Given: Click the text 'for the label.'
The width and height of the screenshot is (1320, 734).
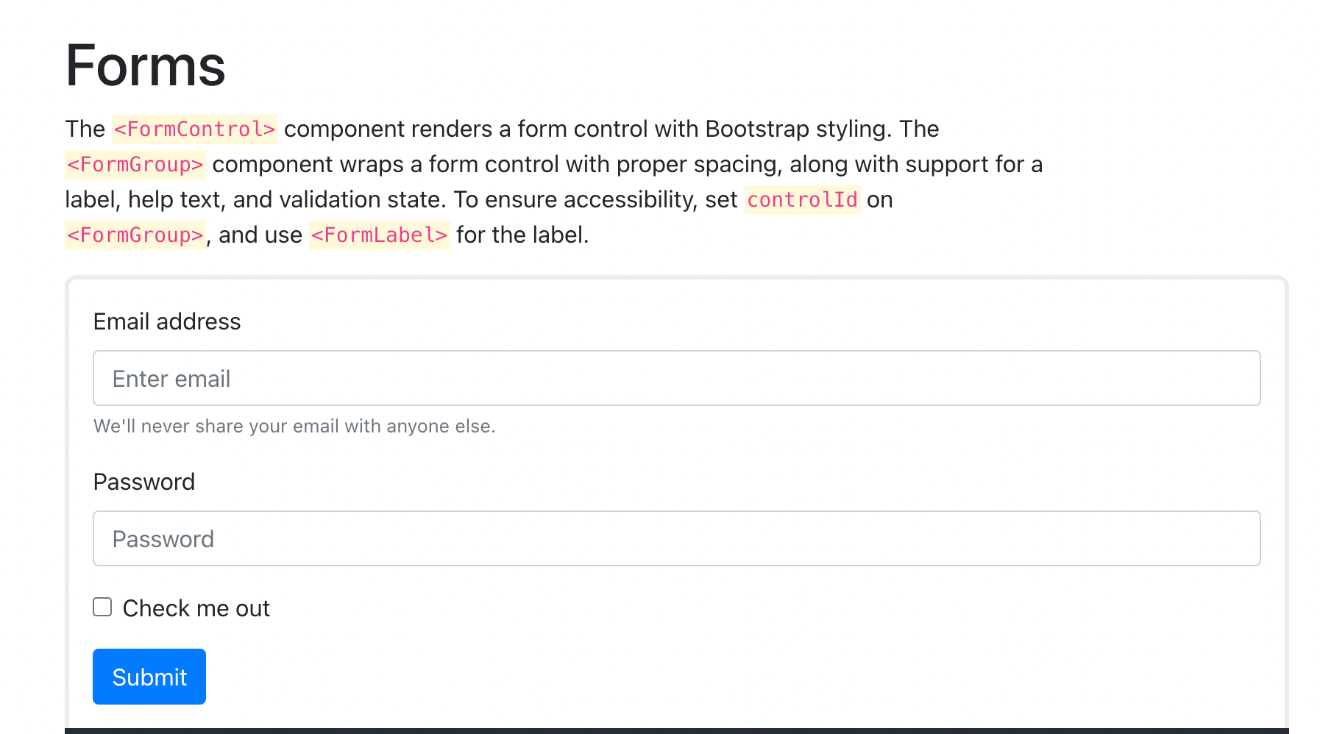Looking at the screenshot, I should [522, 235].
